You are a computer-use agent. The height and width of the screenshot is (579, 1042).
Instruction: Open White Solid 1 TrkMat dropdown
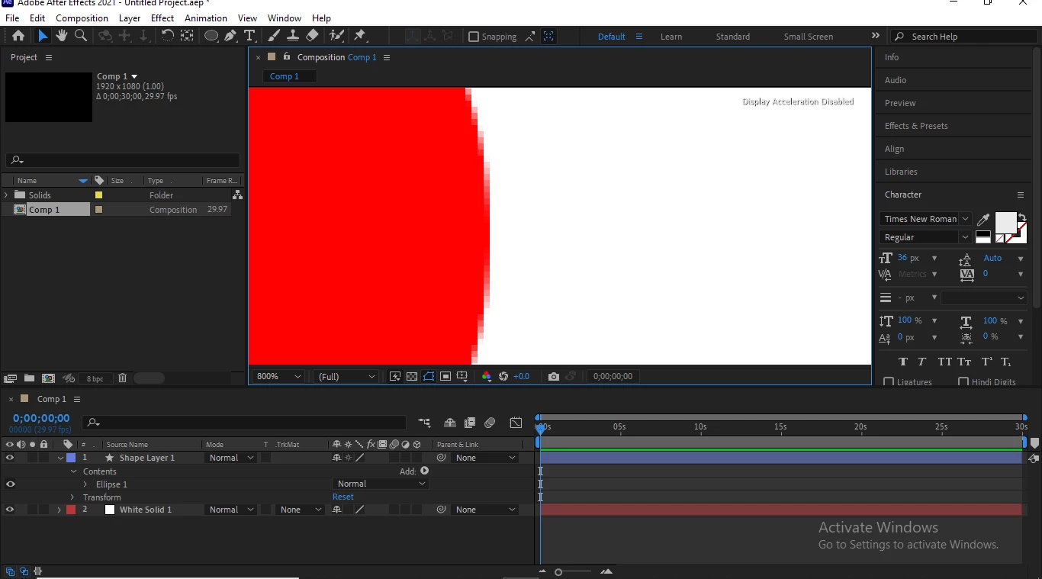point(299,510)
